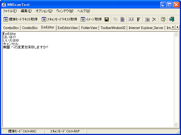Click the blue document page icon
Viewport: 181px width, 135px height.
[122, 19]
